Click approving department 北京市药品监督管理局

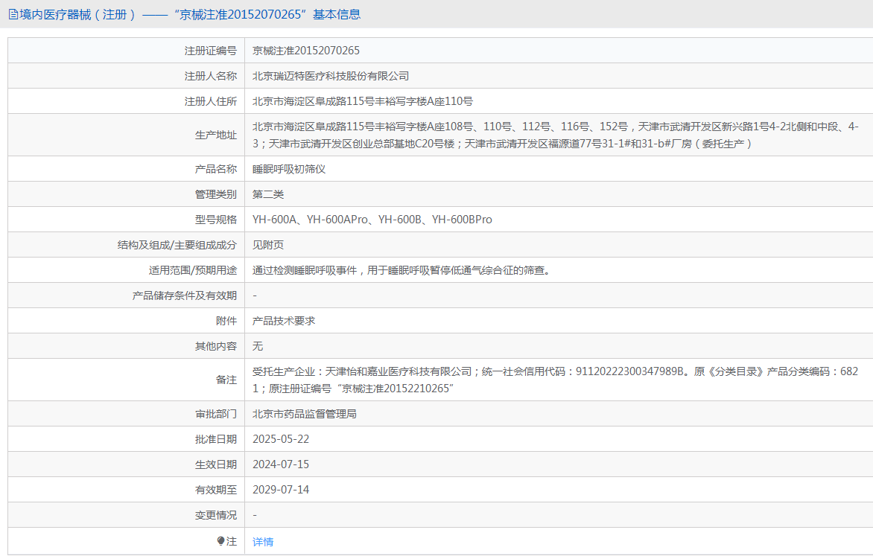305,414
